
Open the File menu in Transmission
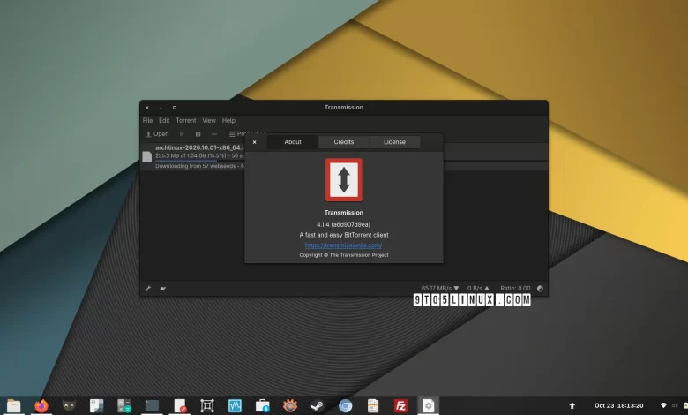(x=147, y=120)
